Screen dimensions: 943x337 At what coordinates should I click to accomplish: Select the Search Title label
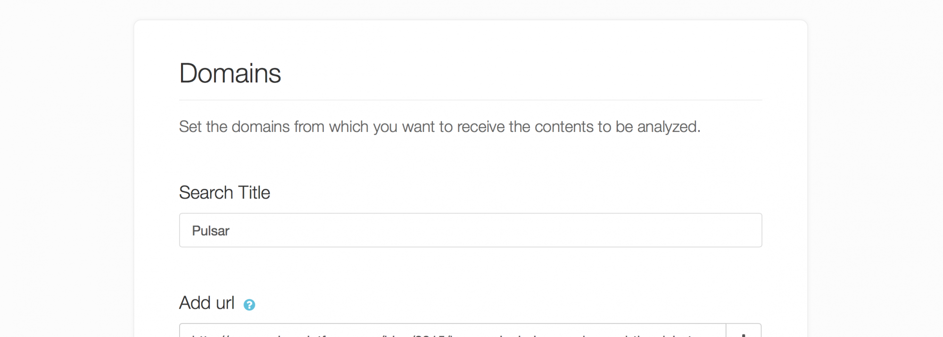tap(224, 193)
